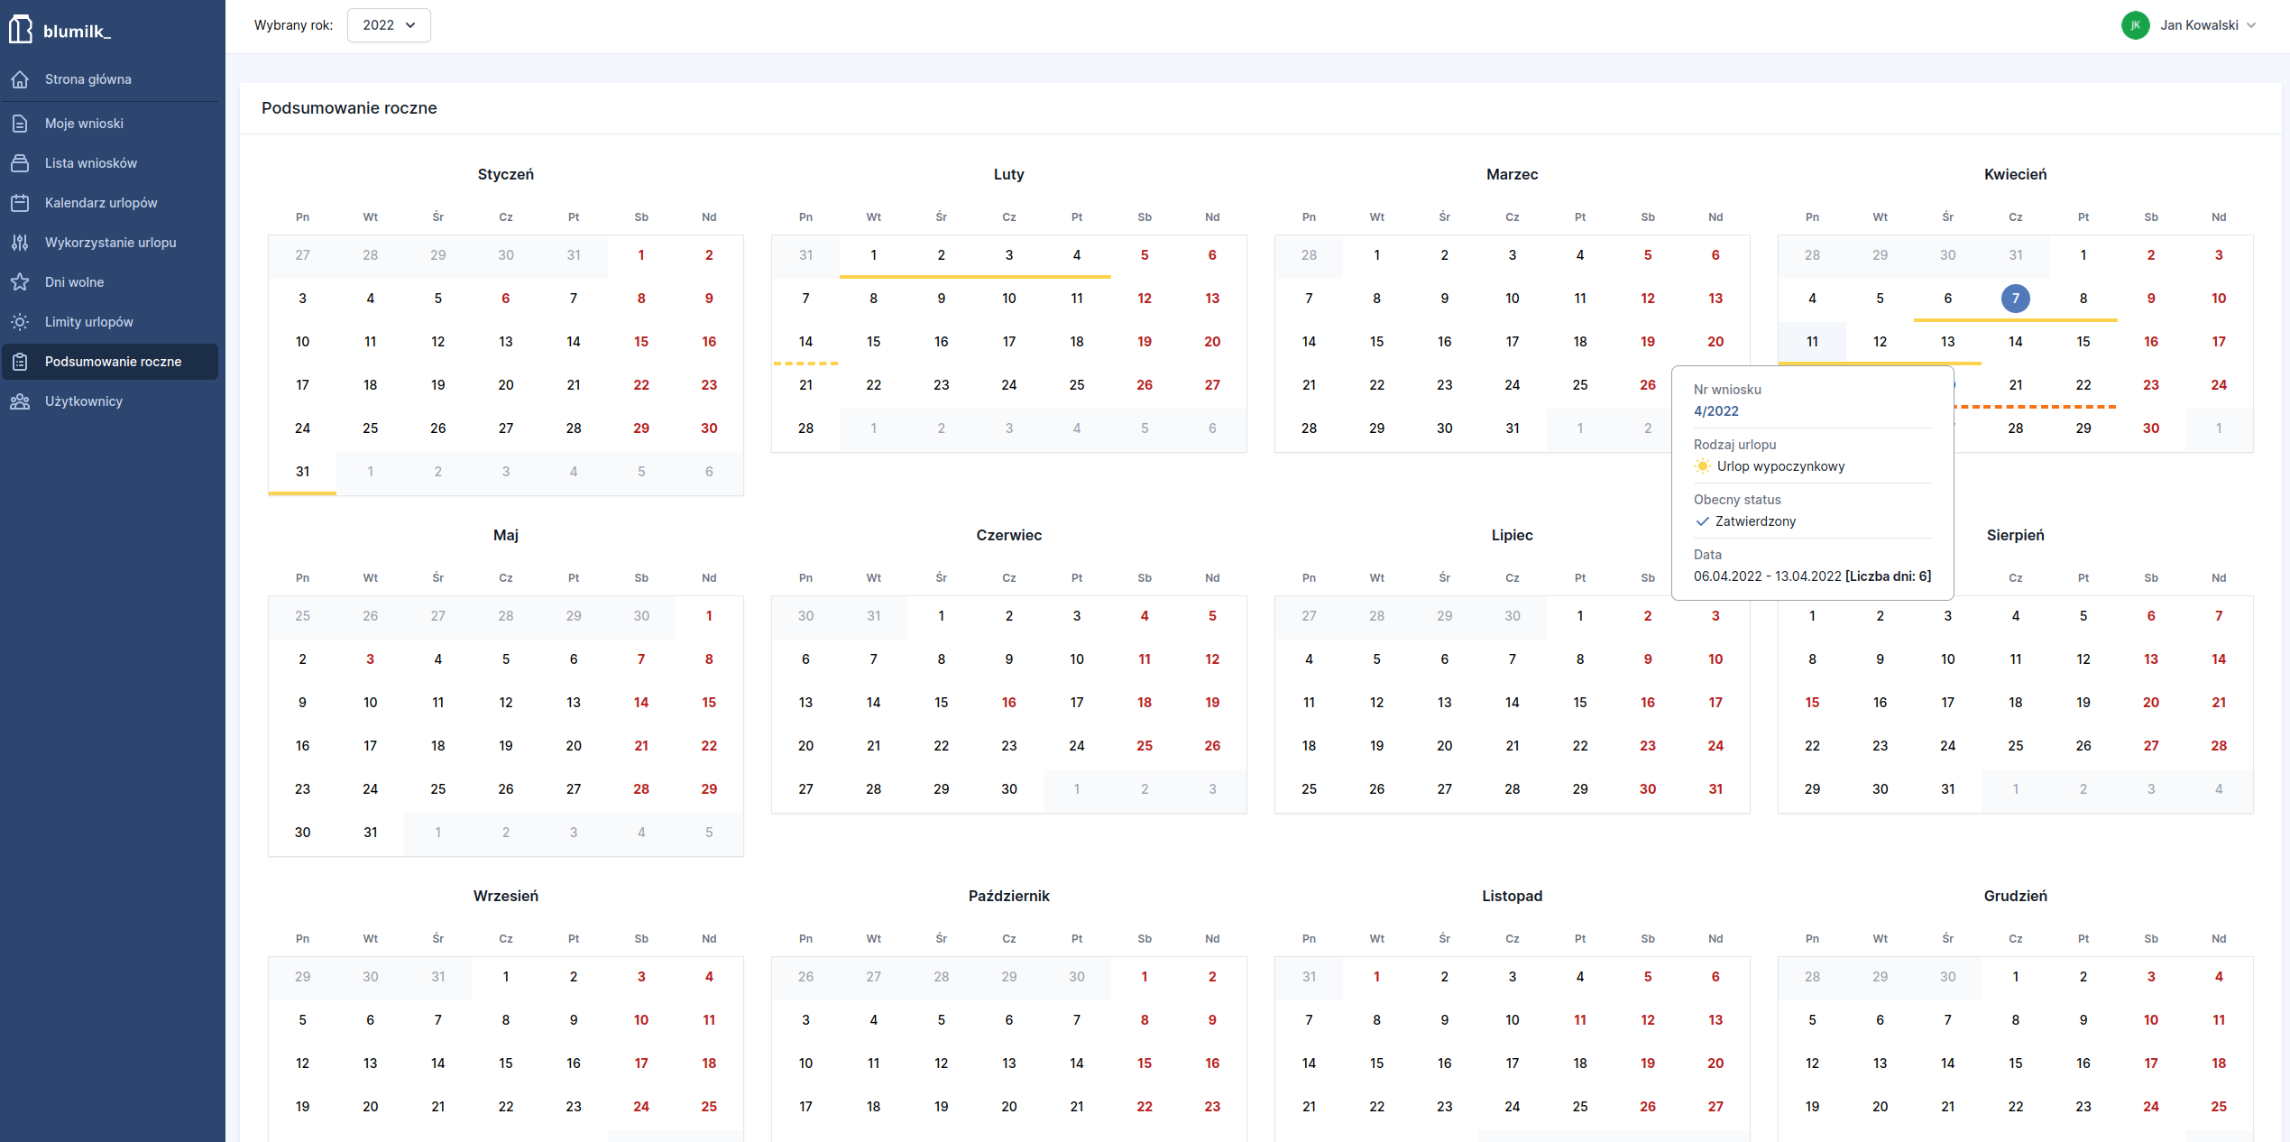The image size is (2290, 1142).
Task: Click the calendar icon for Kalendarz urlopów
Action: pos(20,203)
